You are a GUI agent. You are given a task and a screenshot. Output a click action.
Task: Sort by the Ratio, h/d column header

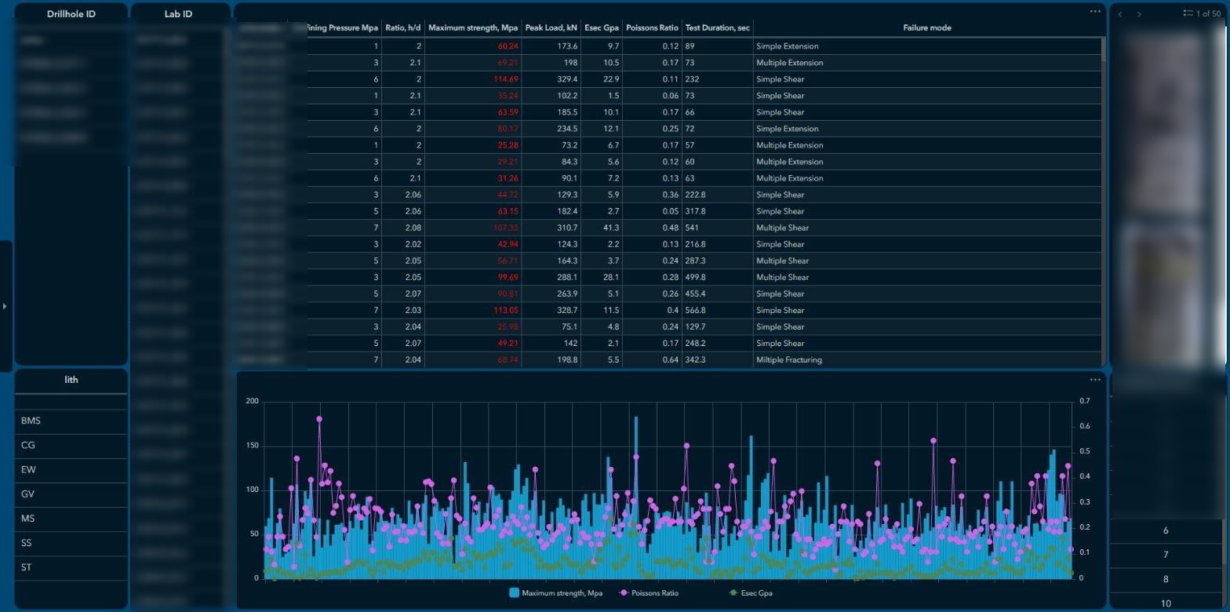tap(403, 27)
